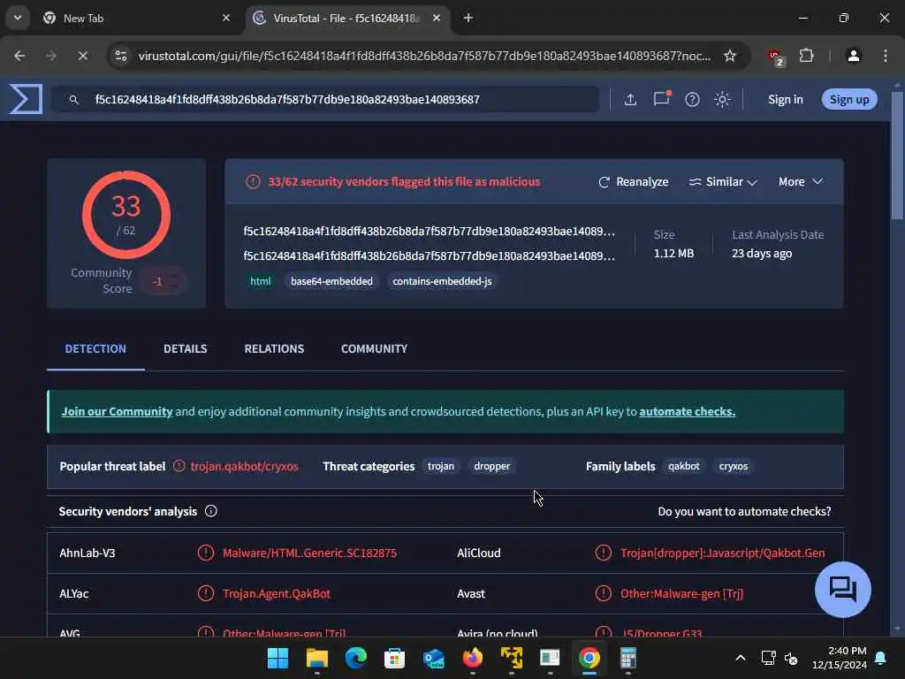Open the floating chat bubble button
The height and width of the screenshot is (679, 905).
coord(842,590)
